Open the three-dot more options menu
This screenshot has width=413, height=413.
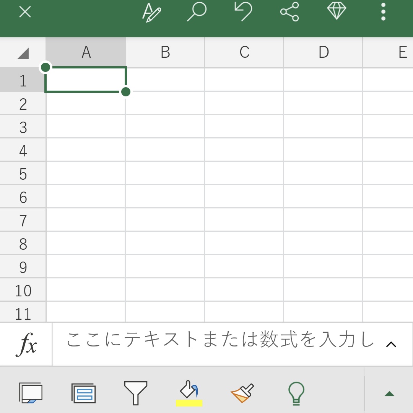pos(383,12)
